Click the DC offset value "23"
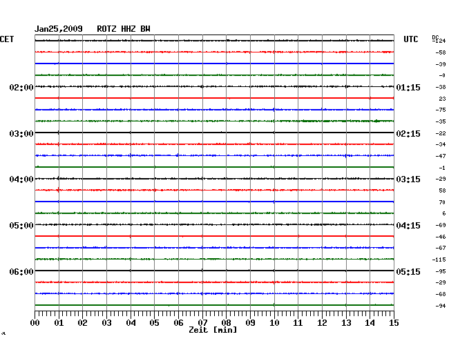The image size is (449, 341). click(442, 99)
